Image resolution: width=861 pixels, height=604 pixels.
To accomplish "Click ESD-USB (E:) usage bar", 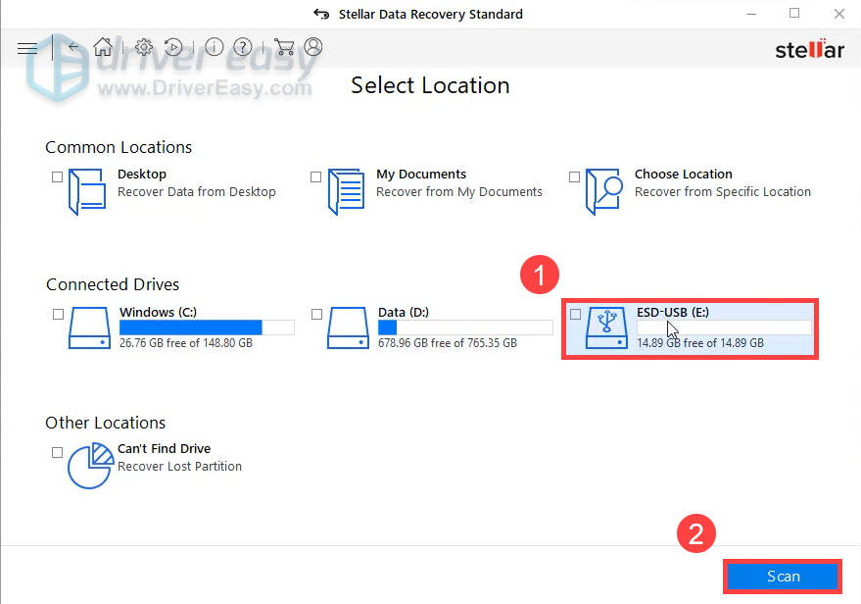I will click(x=724, y=327).
